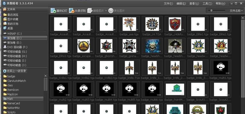The height and width of the screenshot is (114, 245).
Task: Select the badge_escape thumbnail
Action: click(83, 46)
